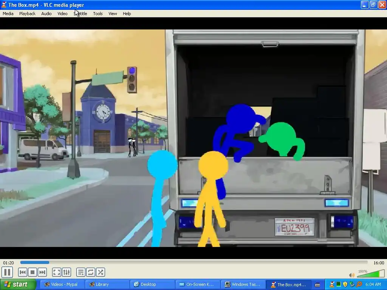Stop the video playback
This screenshot has height=290, width=387.
(33, 272)
